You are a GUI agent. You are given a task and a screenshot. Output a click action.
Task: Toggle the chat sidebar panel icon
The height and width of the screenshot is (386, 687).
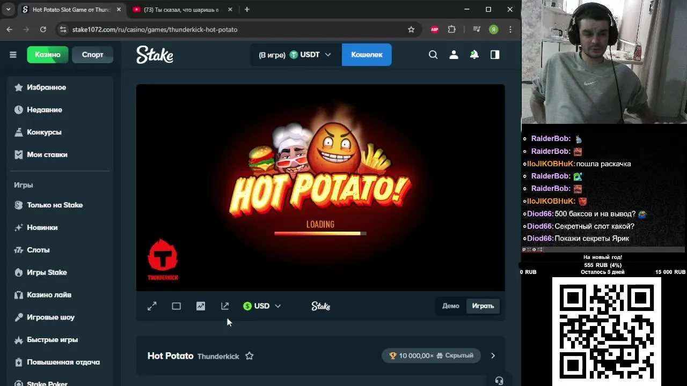(x=495, y=55)
